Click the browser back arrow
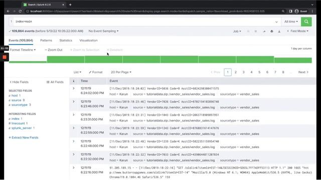Viewport: 321px width, 180px height. pos(8,11)
